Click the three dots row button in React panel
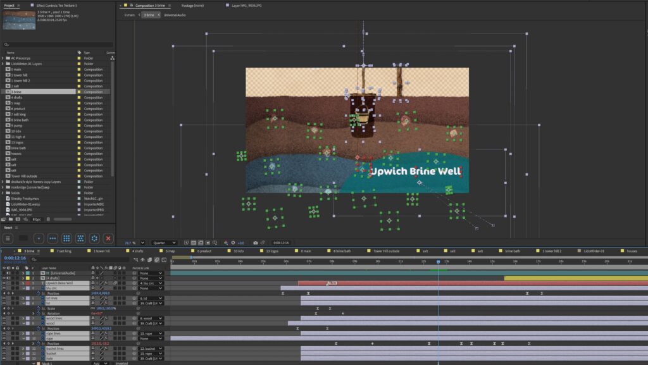 coord(53,238)
